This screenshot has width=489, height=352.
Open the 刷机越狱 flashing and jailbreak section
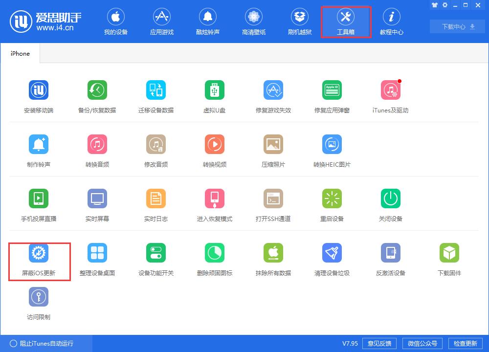click(299, 22)
